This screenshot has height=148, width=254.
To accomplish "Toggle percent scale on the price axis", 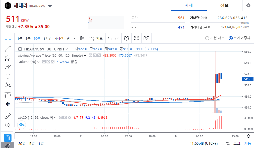I will [228, 143].
